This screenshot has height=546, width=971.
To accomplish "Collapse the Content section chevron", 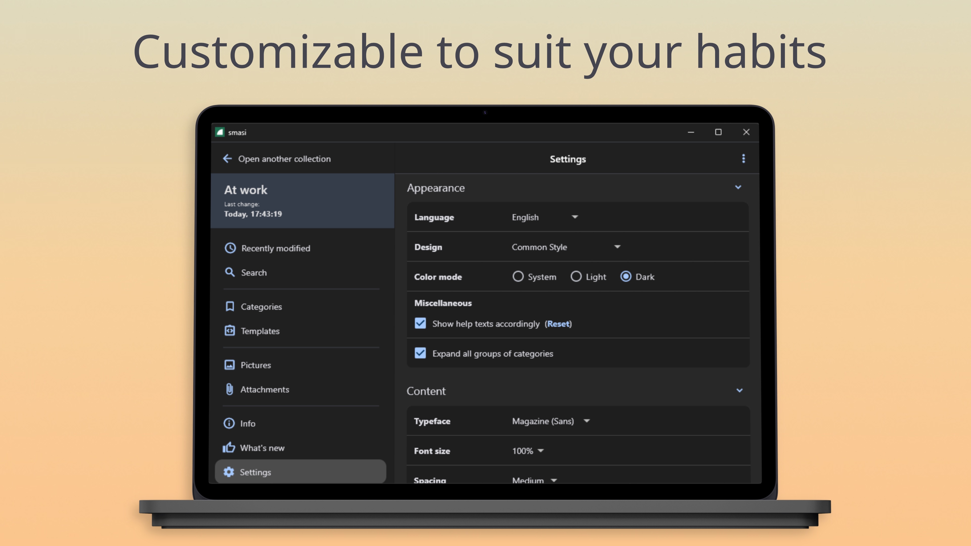I will tap(739, 390).
